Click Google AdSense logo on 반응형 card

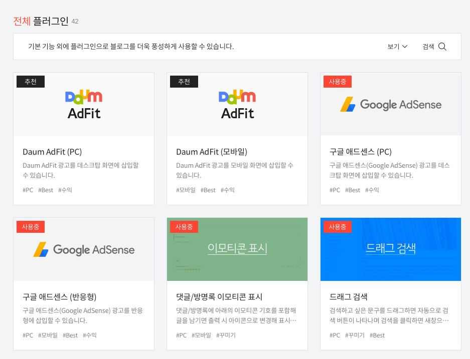(84, 249)
